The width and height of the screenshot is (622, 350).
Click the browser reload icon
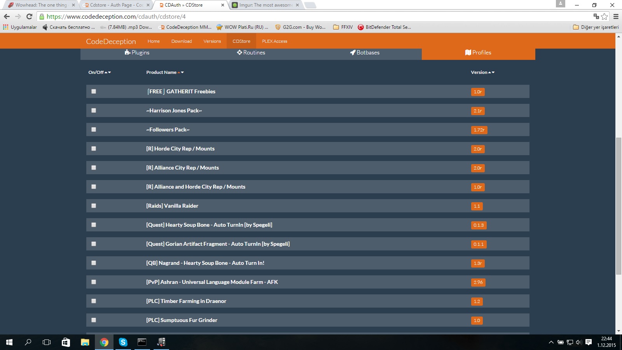[x=29, y=16]
